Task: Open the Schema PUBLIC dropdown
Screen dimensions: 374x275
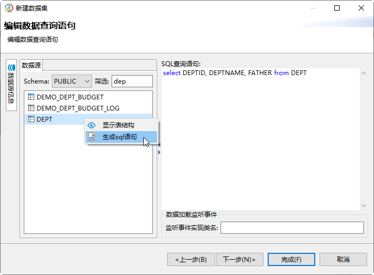Action: 72,81
